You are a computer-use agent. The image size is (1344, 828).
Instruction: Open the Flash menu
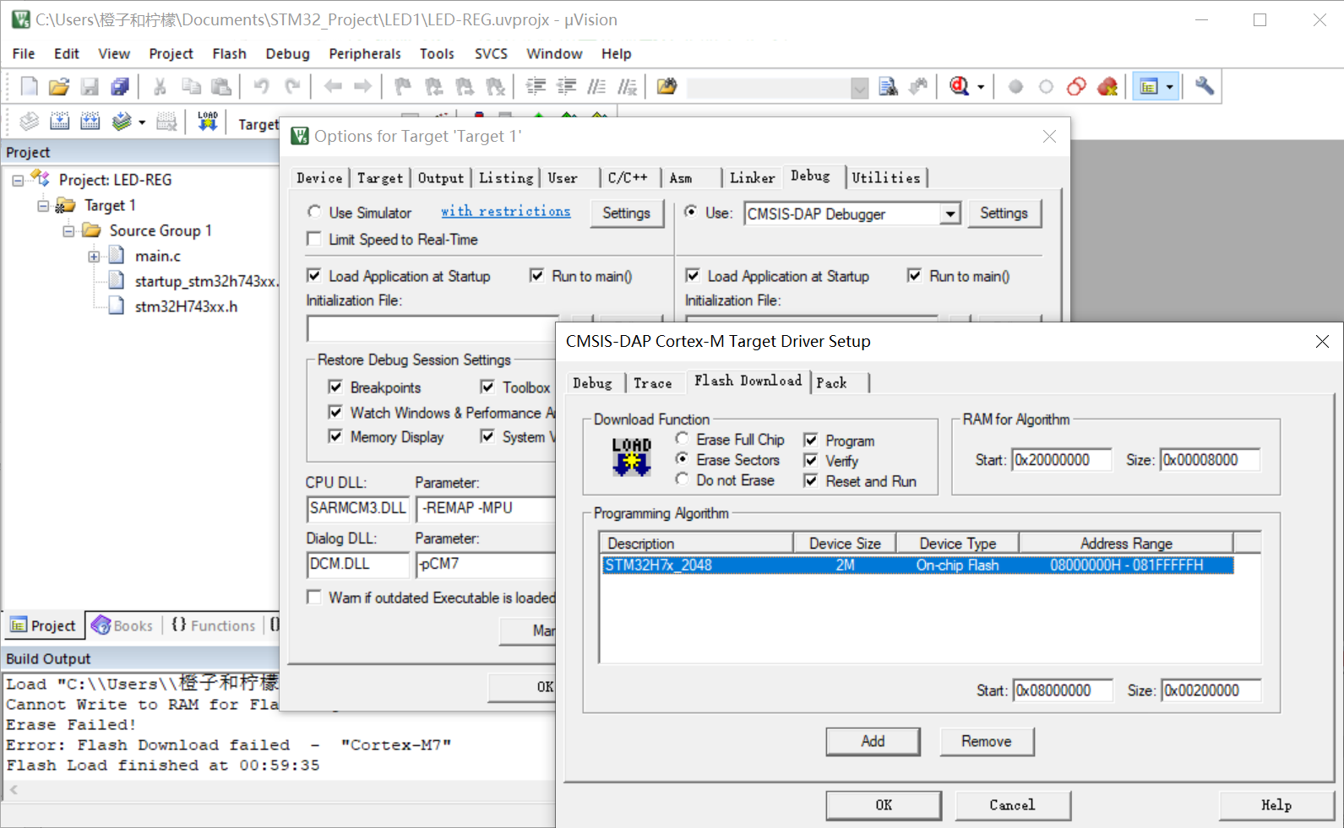[229, 53]
